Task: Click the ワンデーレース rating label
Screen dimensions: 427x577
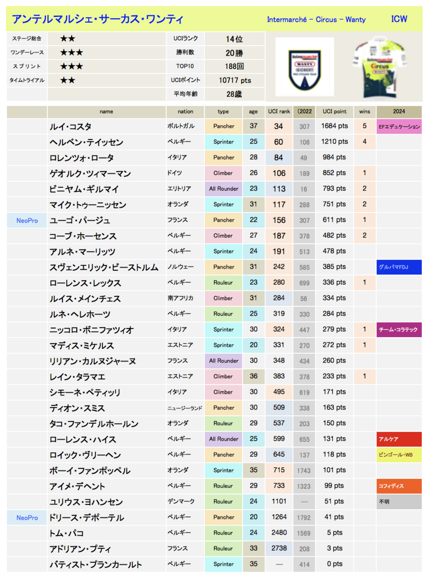Action: click(26, 53)
